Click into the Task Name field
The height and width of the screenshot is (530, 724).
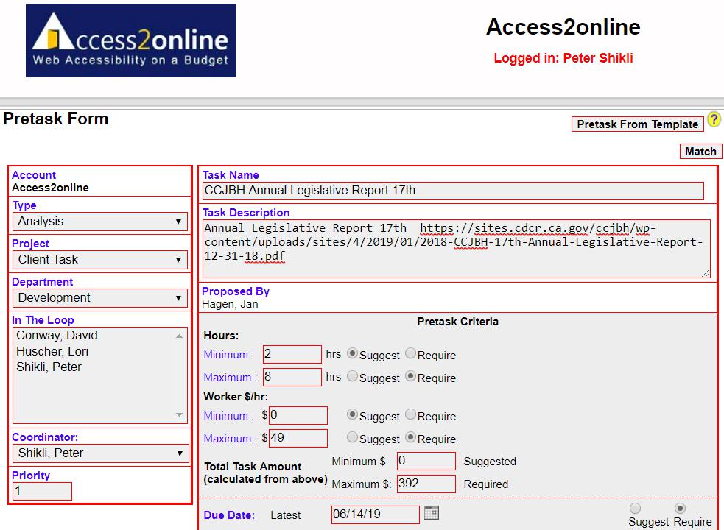click(x=453, y=191)
